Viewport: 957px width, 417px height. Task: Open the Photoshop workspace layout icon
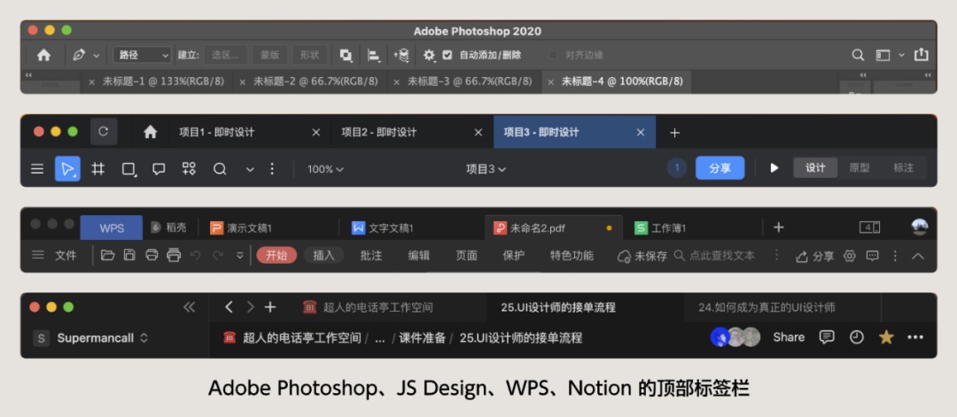click(883, 55)
